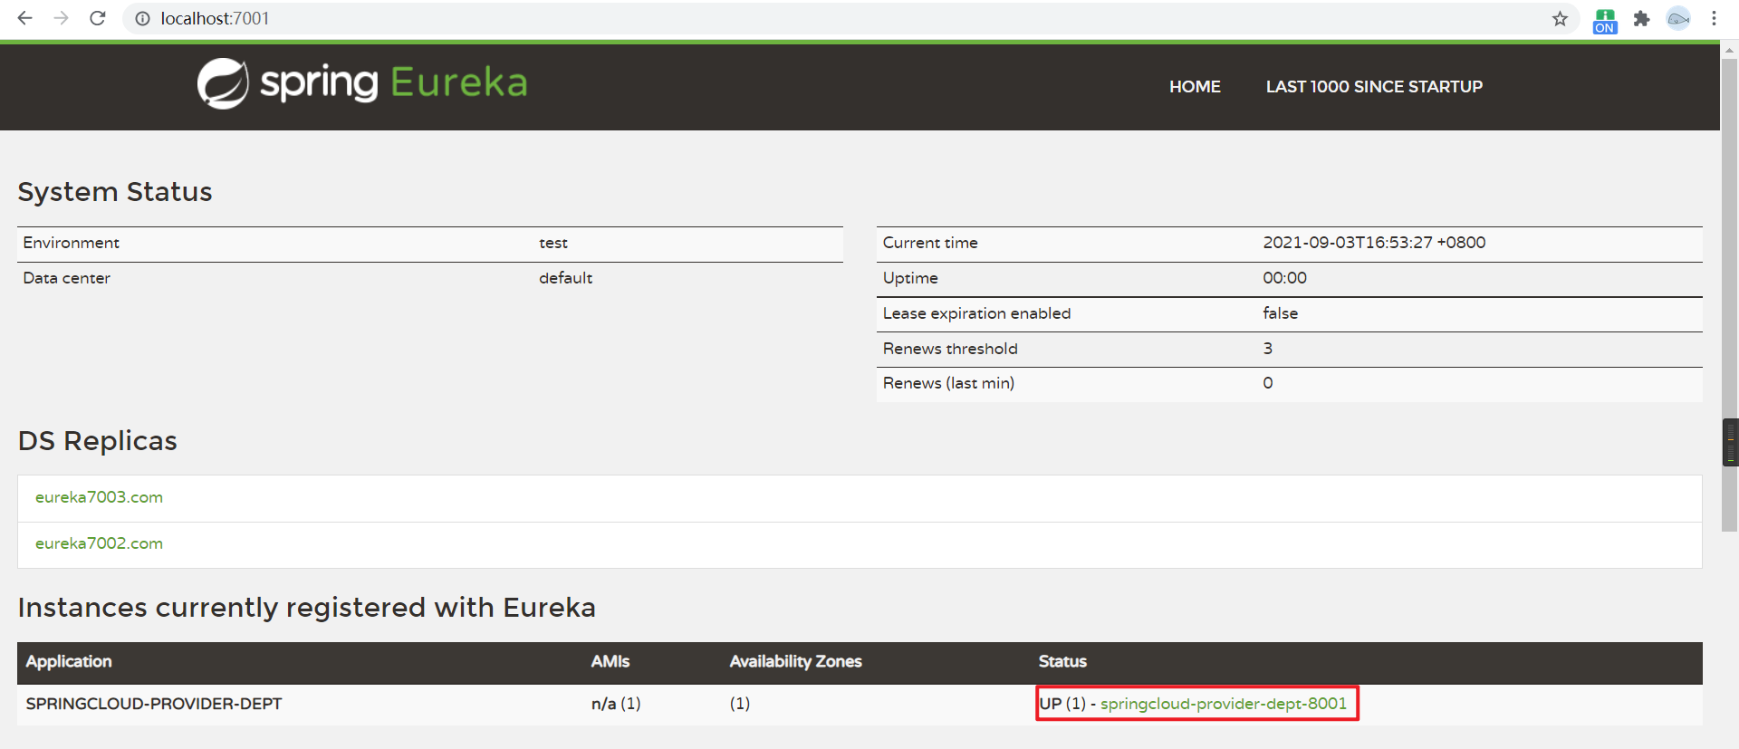Select the Data center value default
This screenshot has height=749, width=1739.
click(x=566, y=278)
